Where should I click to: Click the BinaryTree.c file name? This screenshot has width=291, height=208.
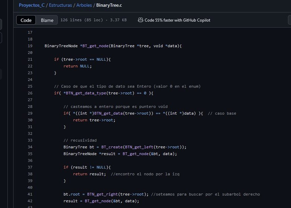click(109, 5)
